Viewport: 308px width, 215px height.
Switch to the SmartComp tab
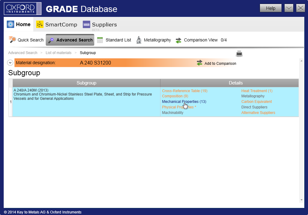(57, 25)
